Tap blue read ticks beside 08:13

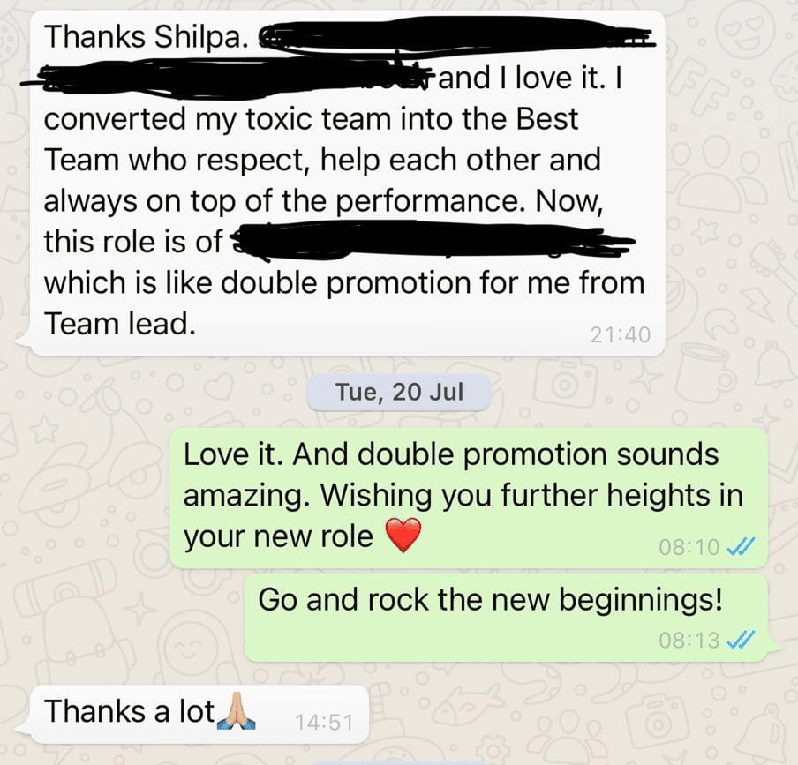(x=741, y=640)
